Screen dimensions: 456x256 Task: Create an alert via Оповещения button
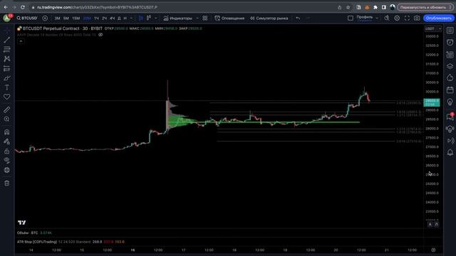pos(229,18)
